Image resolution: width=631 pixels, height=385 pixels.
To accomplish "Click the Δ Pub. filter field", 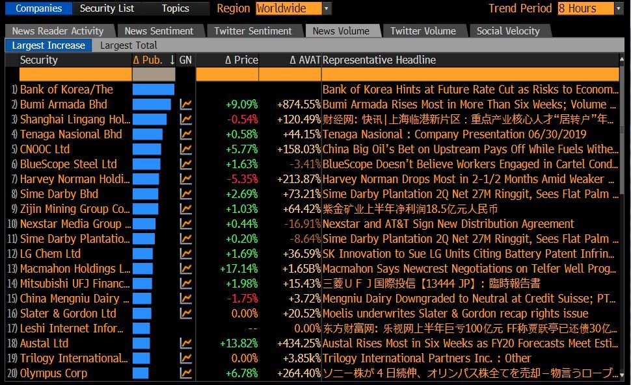I will coord(154,74).
